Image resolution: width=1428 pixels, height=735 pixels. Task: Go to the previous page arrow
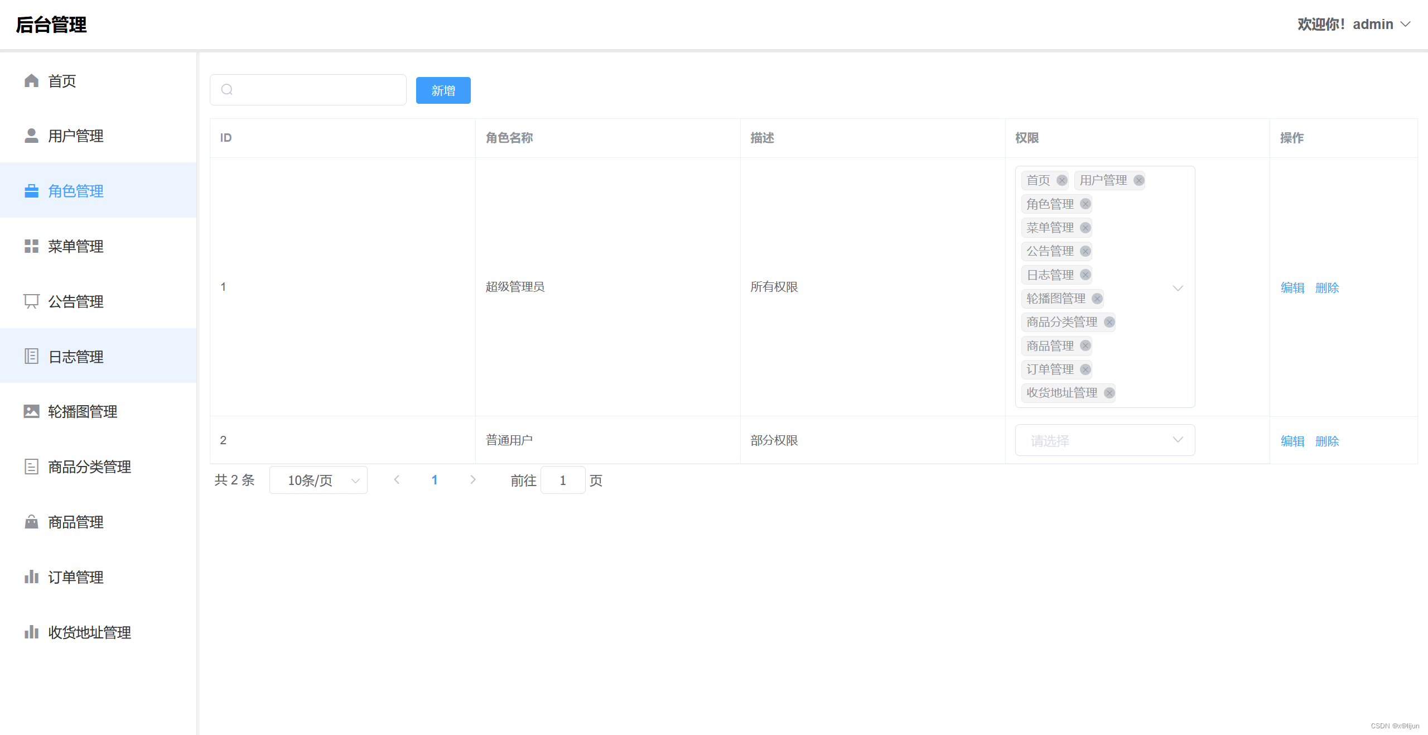397,480
